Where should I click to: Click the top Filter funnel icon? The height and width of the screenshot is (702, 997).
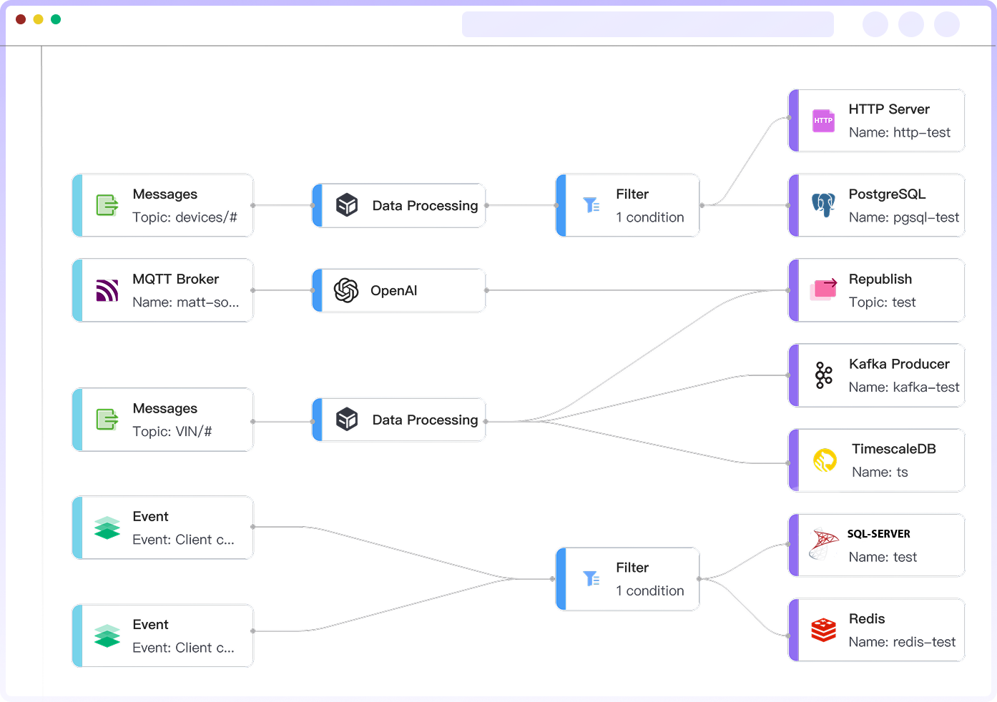coord(591,205)
